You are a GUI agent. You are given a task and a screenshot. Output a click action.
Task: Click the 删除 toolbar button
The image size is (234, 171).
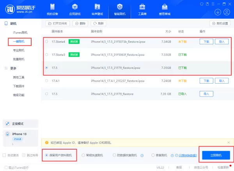point(80,23)
